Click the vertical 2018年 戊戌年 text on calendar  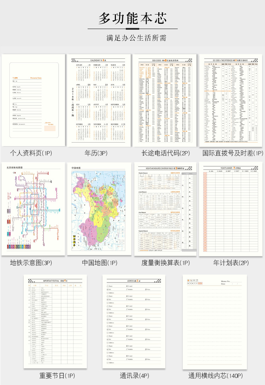(72, 102)
